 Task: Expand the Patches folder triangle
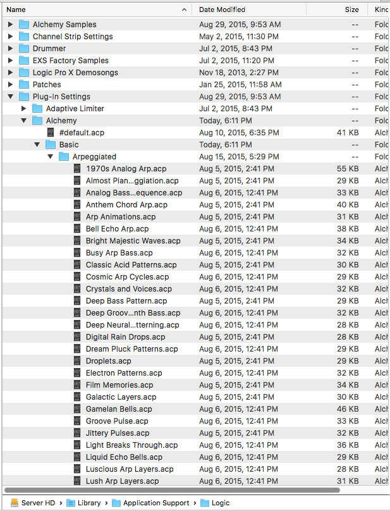(x=10, y=85)
